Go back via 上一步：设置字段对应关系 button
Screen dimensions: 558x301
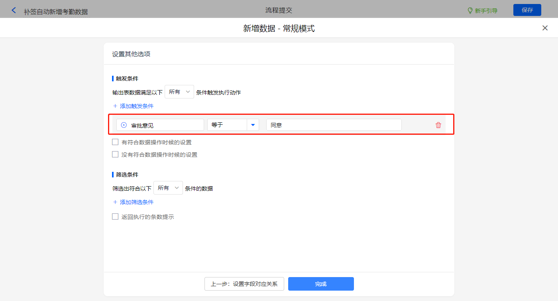(244, 284)
